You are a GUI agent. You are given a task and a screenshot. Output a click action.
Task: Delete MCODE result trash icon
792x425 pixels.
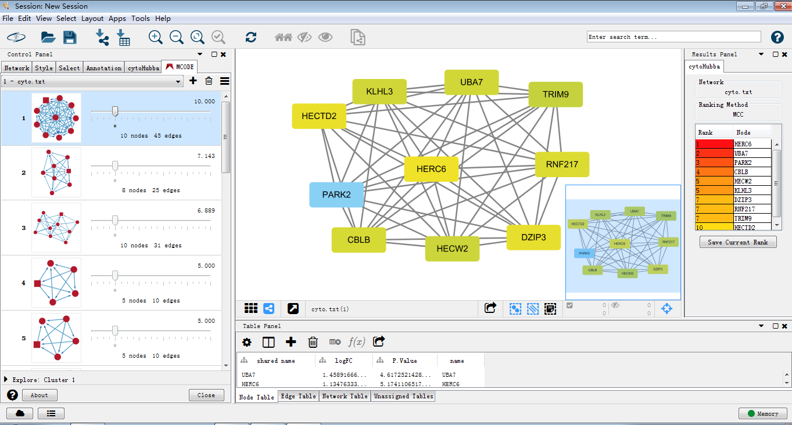209,81
